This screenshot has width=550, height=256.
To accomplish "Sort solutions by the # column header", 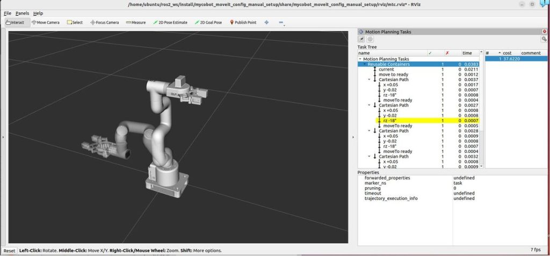I will coord(493,53).
